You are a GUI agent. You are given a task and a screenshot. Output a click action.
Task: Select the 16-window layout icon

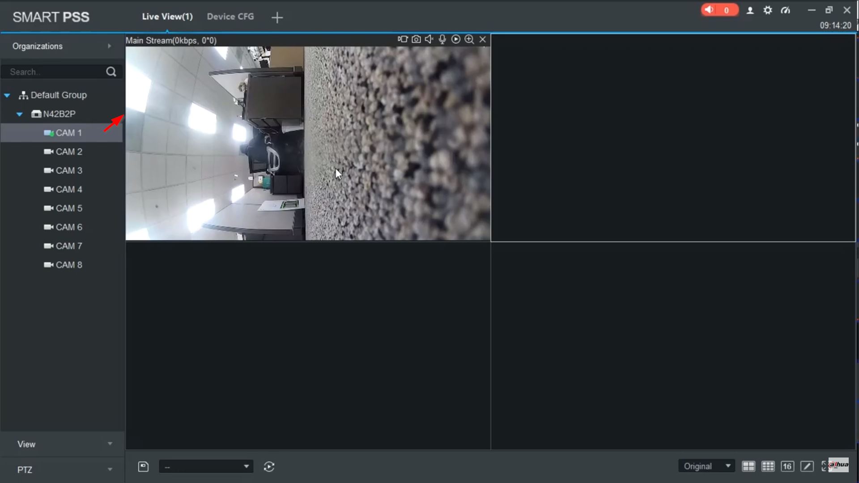pyautogui.click(x=787, y=466)
